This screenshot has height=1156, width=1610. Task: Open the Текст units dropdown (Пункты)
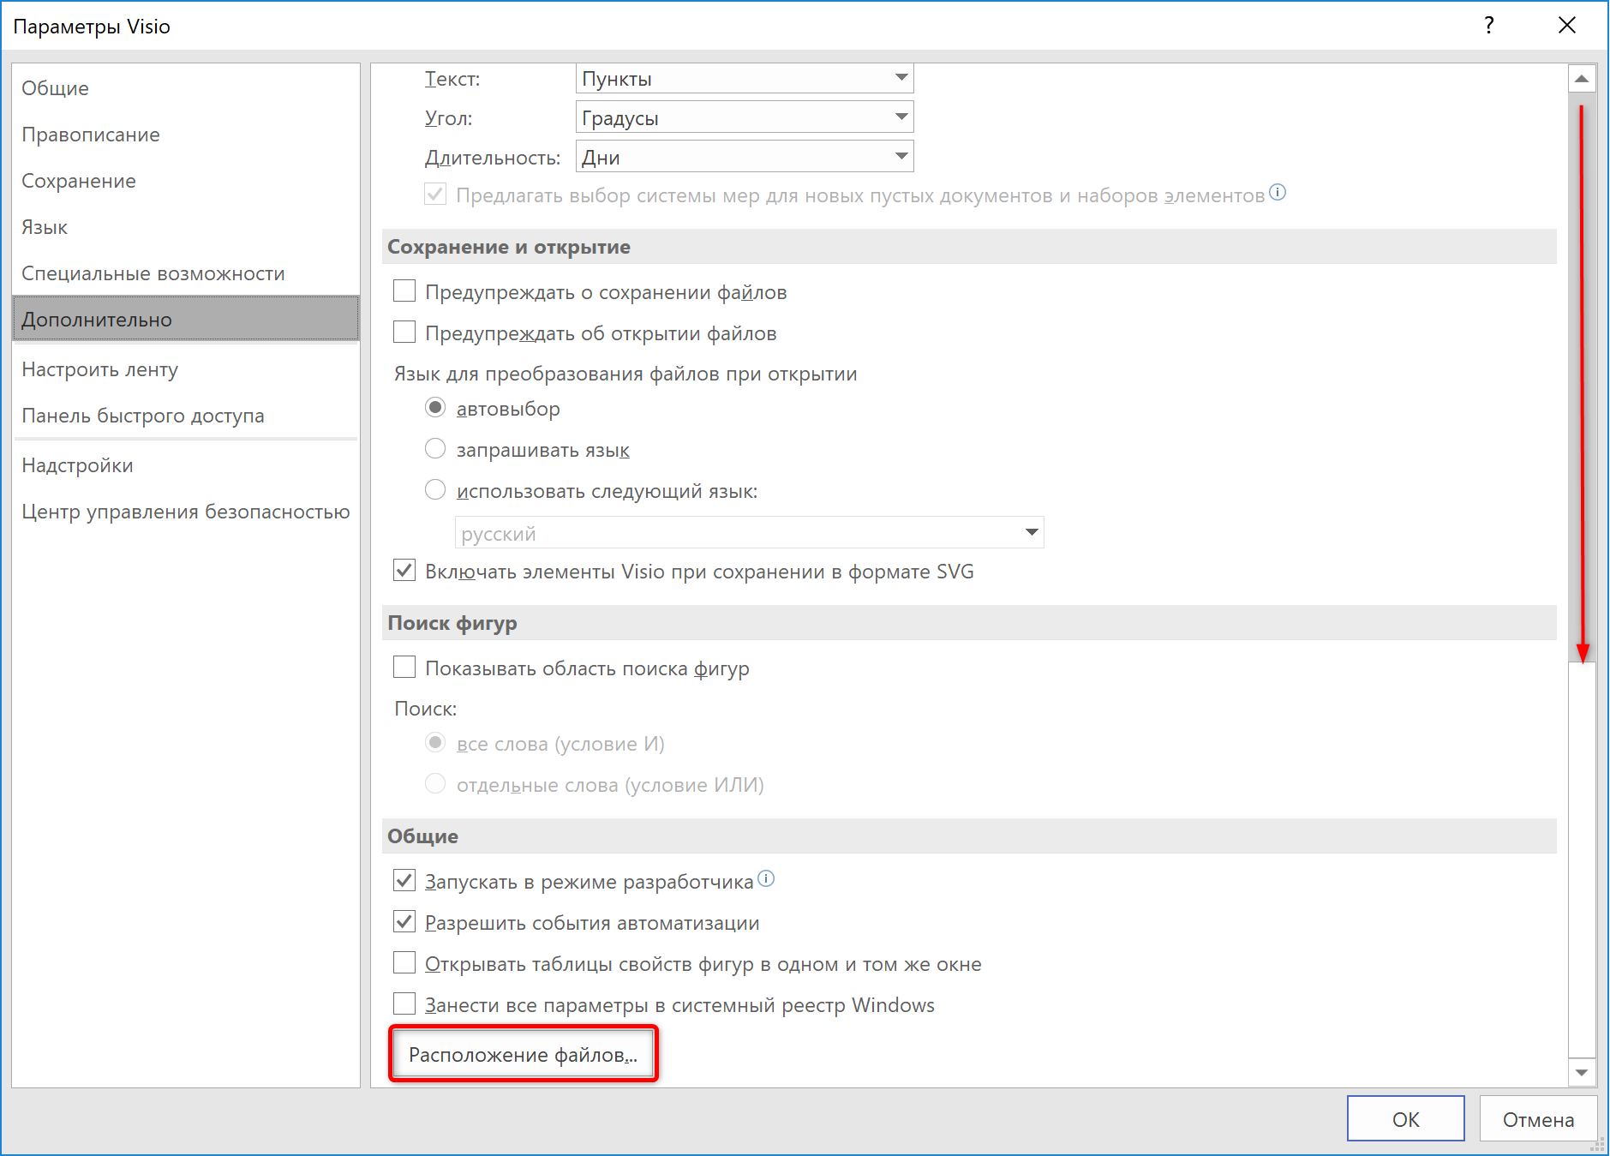click(745, 78)
